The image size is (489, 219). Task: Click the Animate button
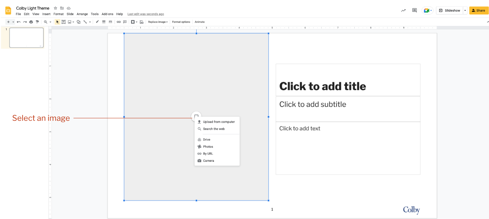click(200, 22)
